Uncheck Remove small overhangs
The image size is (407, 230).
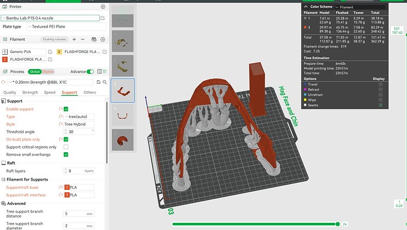(x=66, y=155)
